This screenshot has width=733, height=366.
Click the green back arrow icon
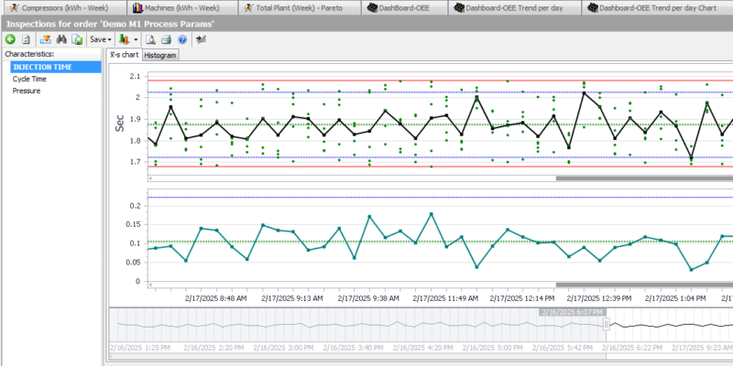[10, 39]
